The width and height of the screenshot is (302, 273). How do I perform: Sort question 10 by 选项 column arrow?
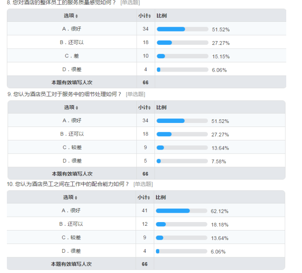[76, 198]
